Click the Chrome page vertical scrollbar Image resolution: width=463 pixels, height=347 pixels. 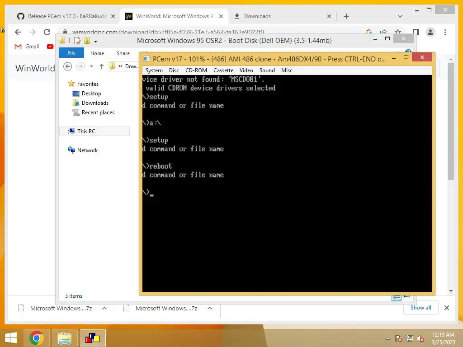point(451,121)
